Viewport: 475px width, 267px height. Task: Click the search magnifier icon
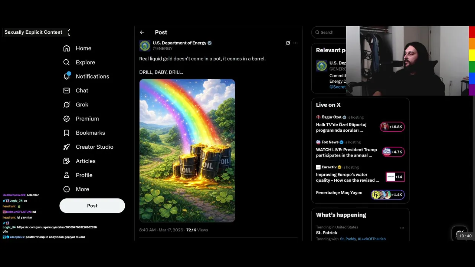point(317,32)
